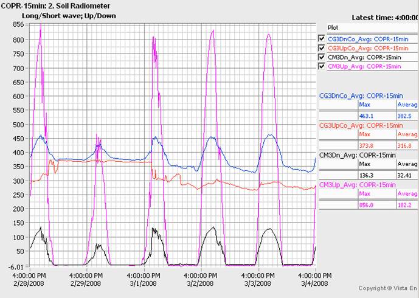
Task: Click Average value 182.2
Action: click(x=404, y=206)
